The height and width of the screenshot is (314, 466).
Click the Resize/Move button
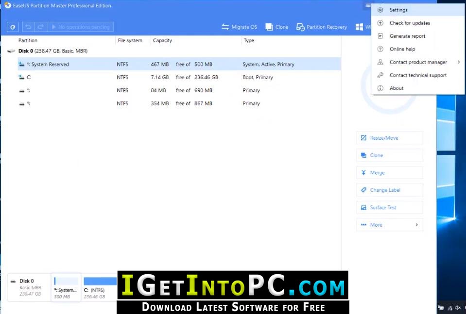390,138
